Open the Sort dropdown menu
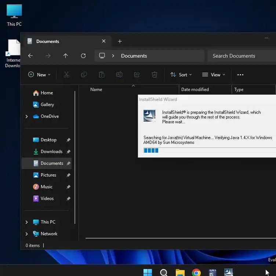This screenshot has height=276, width=276. tap(181, 75)
